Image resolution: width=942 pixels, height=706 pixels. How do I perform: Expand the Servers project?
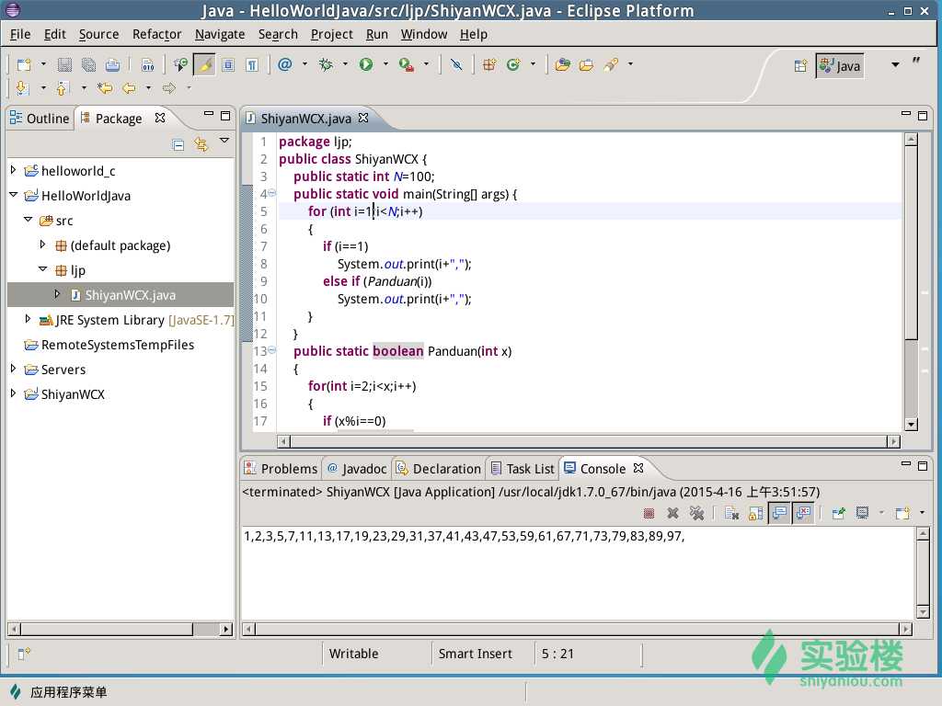click(x=13, y=369)
